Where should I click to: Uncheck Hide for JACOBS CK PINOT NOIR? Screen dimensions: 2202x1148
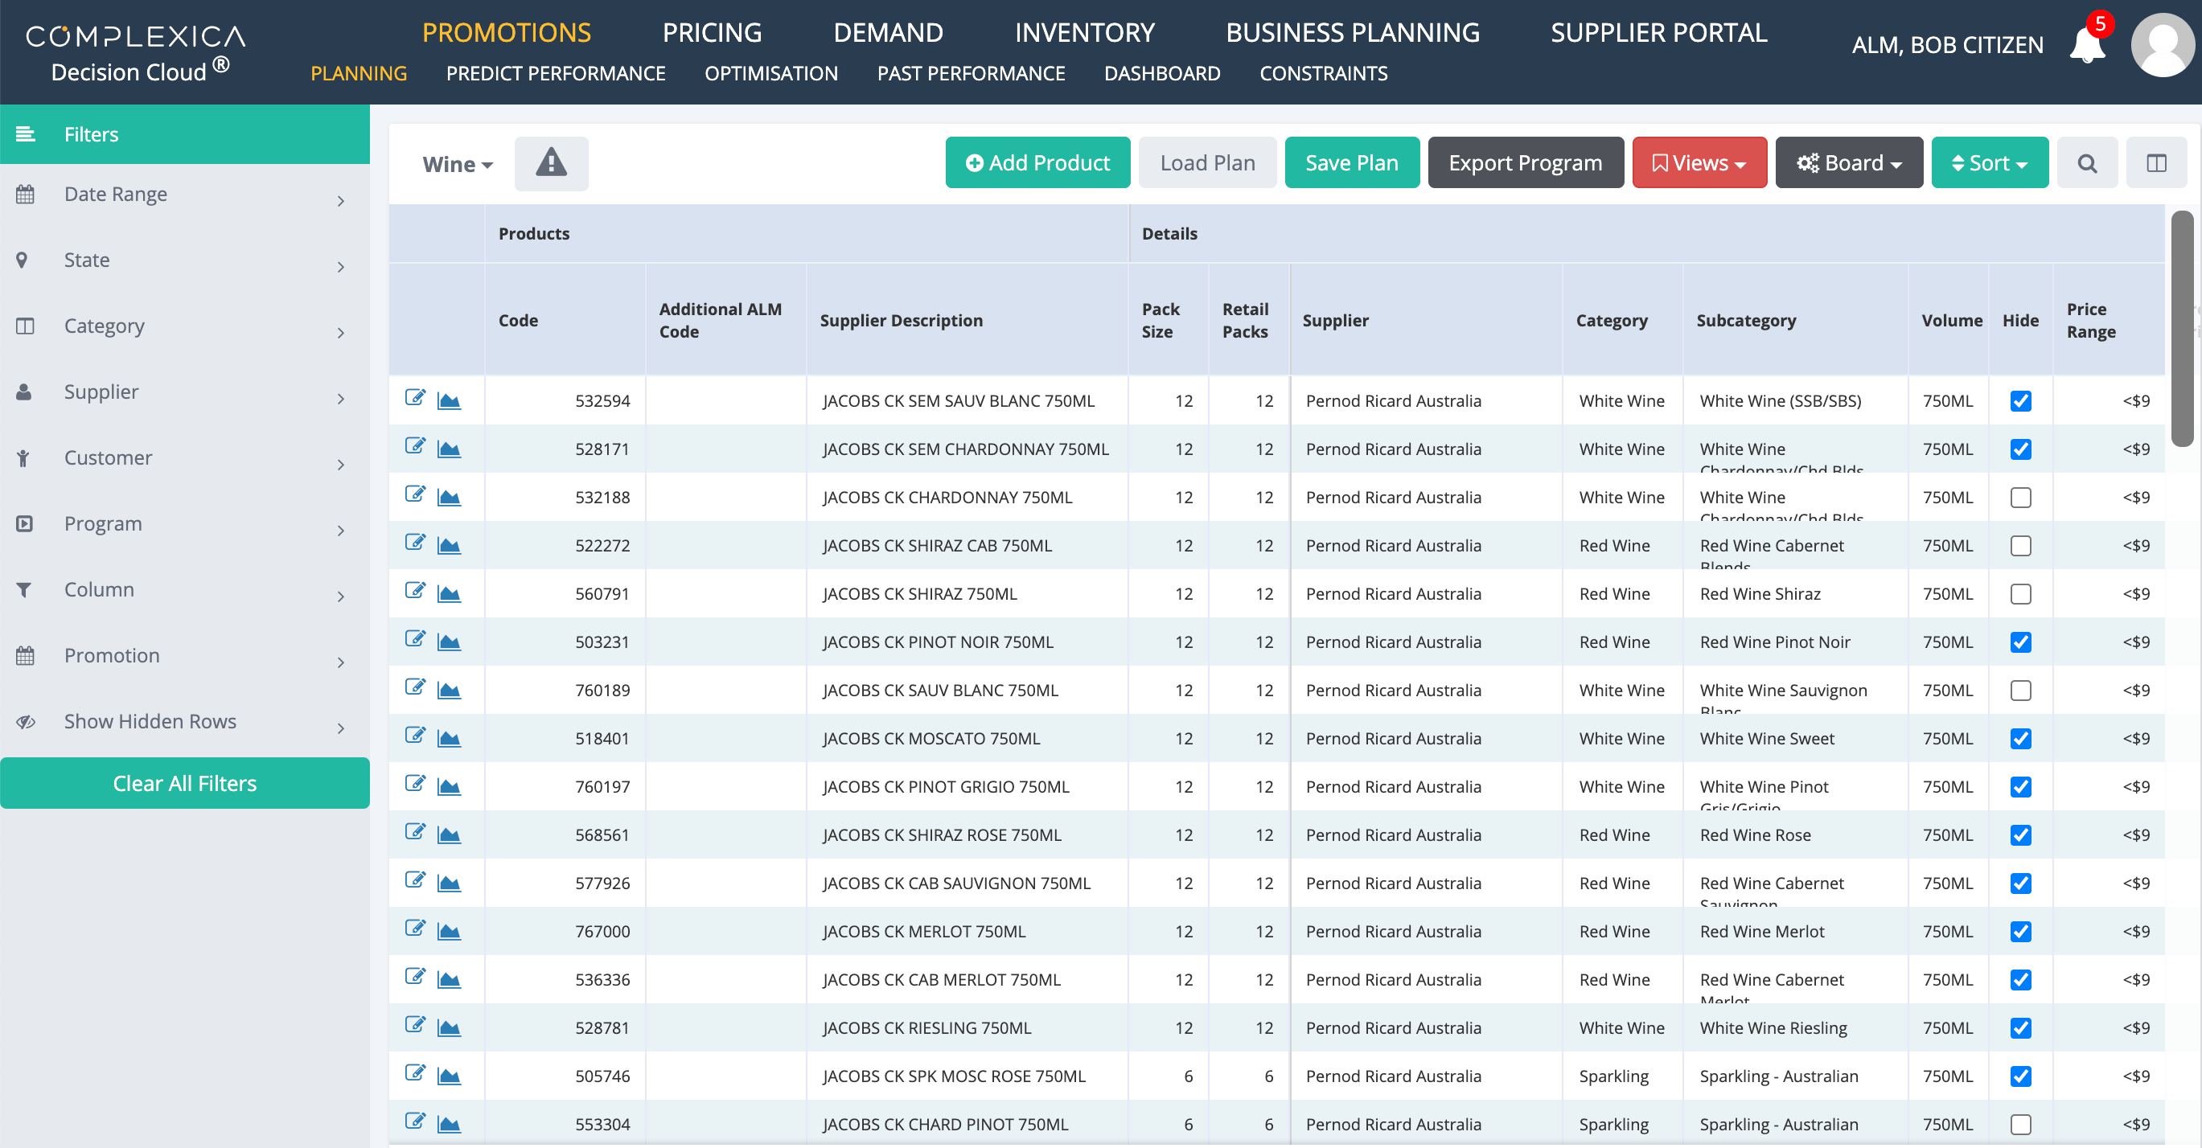(x=2020, y=642)
